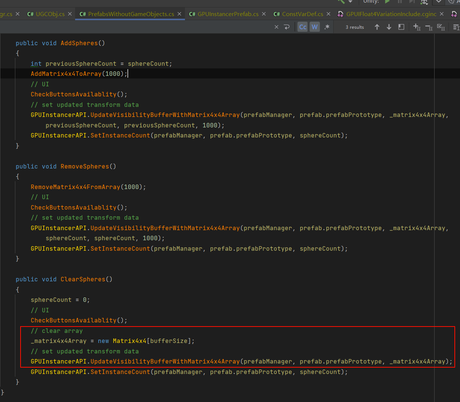Open the ConstVarDef.cs editor tab
Image resolution: width=460 pixels, height=402 pixels.
302,14
